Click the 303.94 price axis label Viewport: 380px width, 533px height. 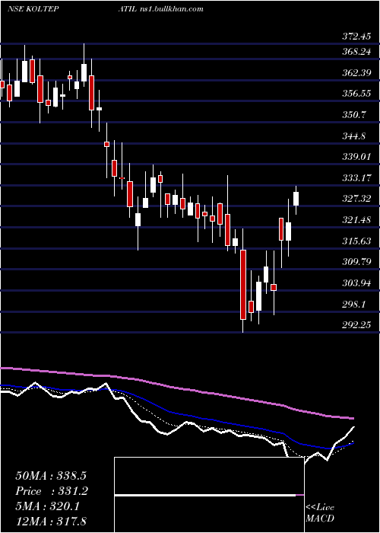356,282
